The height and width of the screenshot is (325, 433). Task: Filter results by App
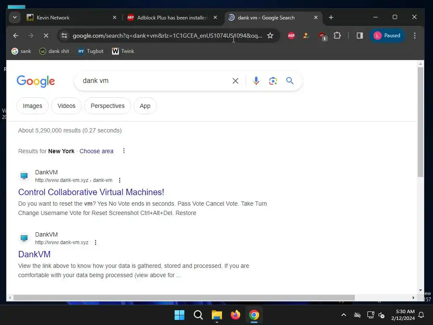click(x=145, y=106)
